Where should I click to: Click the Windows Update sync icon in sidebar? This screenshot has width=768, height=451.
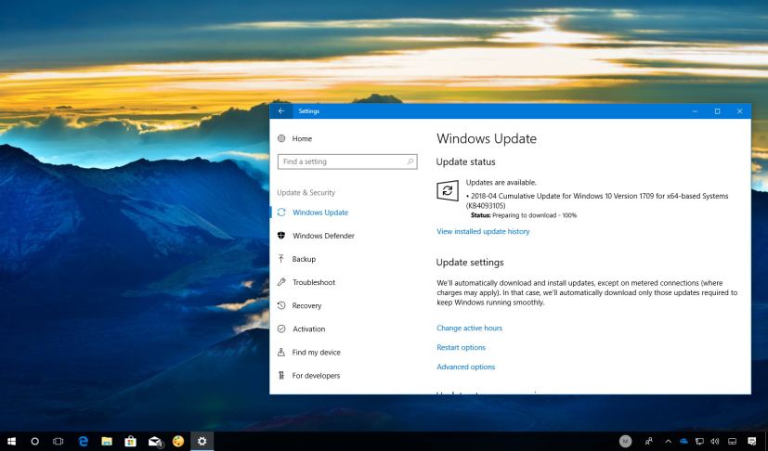point(281,212)
